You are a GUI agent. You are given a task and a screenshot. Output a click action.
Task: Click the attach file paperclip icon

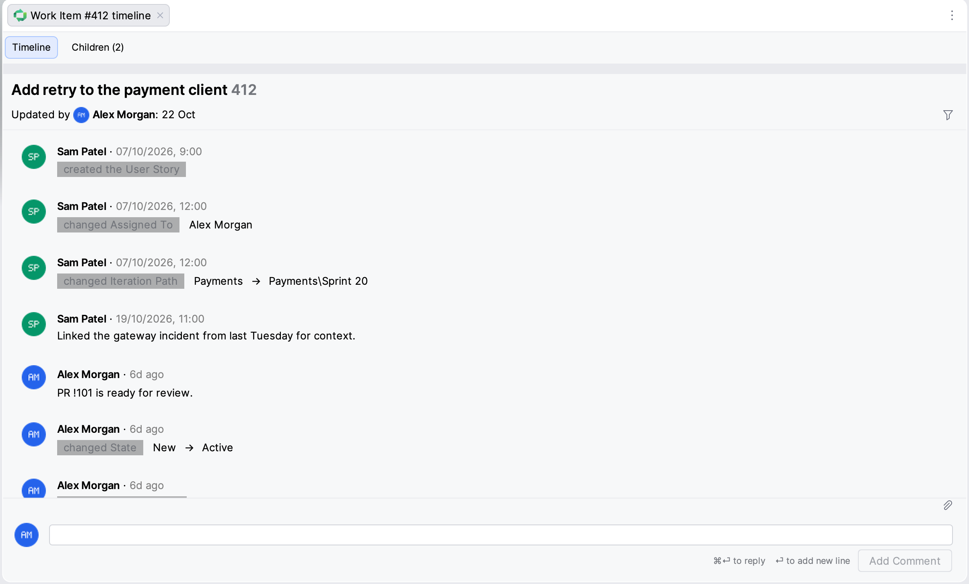tap(948, 506)
